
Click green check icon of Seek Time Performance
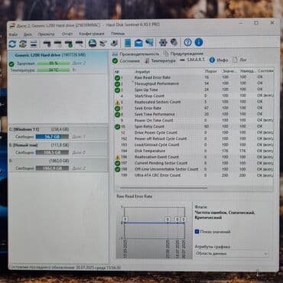(117, 115)
